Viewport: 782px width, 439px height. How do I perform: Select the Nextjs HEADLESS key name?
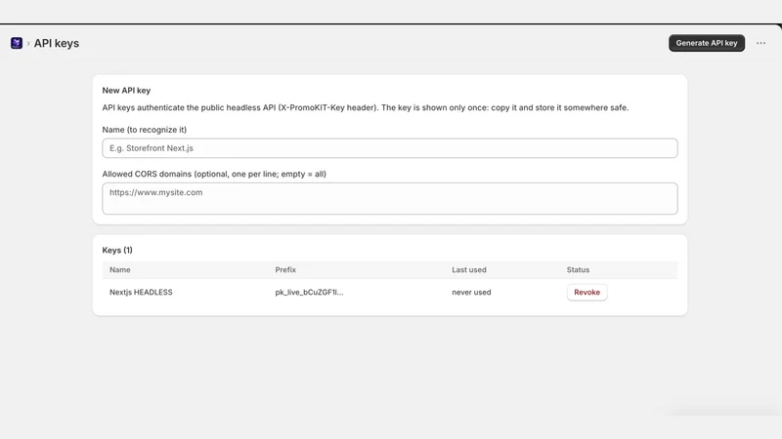pyautogui.click(x=141, y=292)
